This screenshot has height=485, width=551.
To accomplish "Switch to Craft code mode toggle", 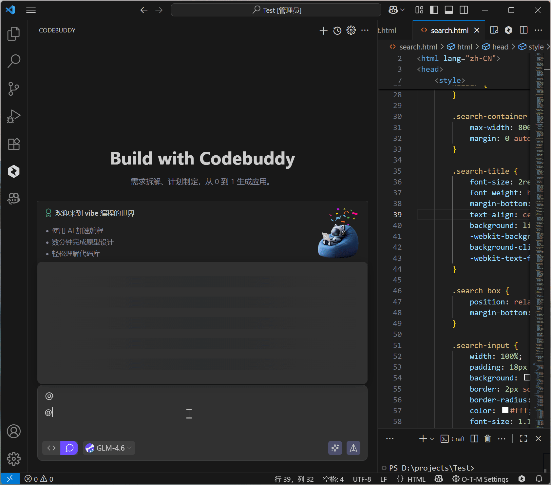I will pyautogui.click(x=51, y=448).
